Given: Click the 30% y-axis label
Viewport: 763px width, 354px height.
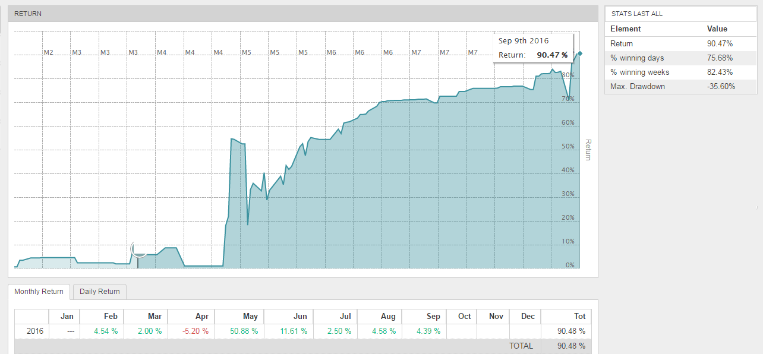Looking at the screenshot, I should pos(568,194).
